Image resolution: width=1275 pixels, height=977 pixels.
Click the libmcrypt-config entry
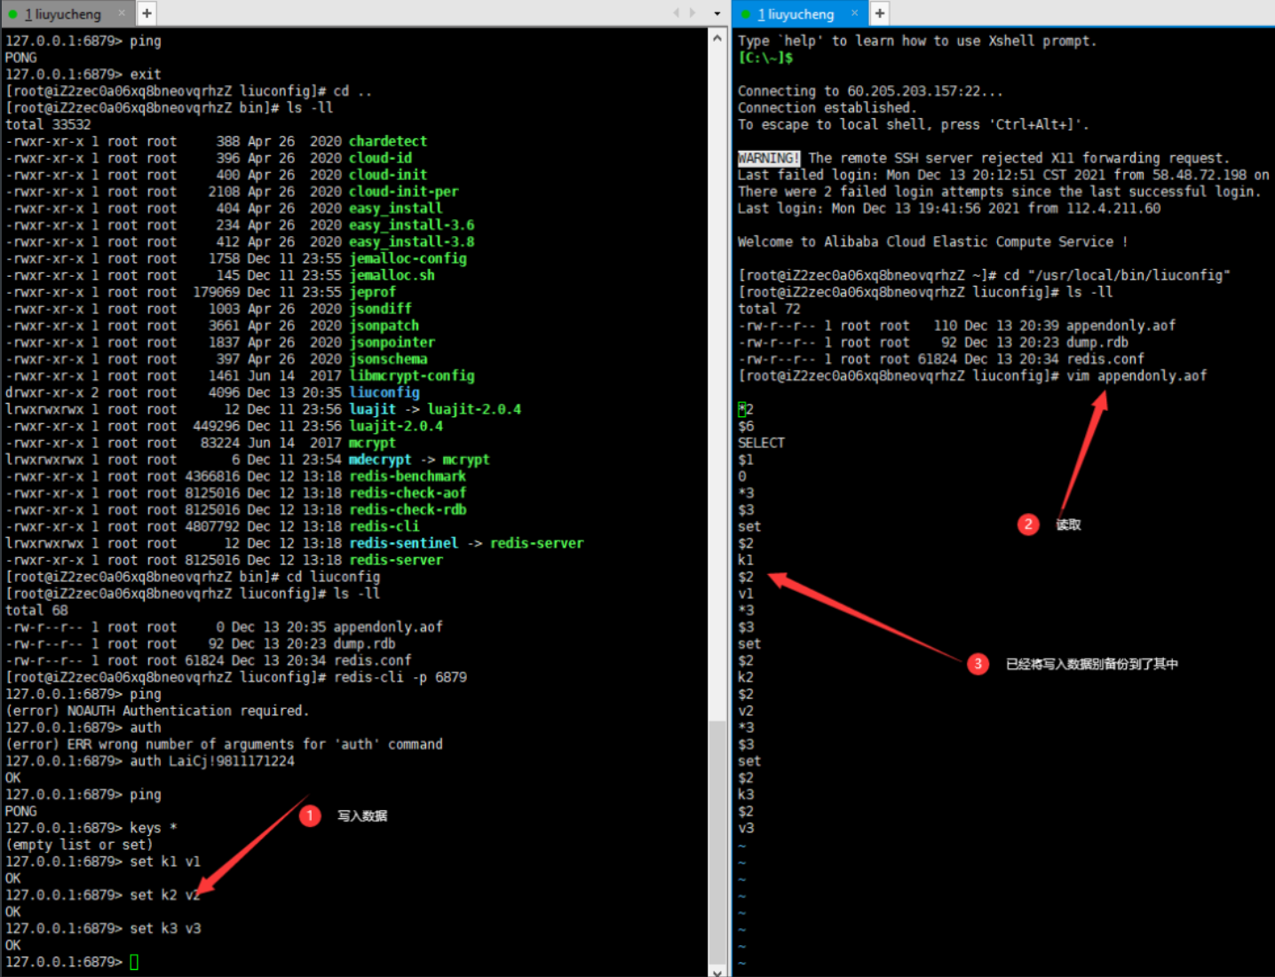pyautogui.click(x=411, y=376)
